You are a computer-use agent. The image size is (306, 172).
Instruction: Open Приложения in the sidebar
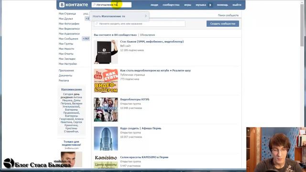click(x=66, y=70)
